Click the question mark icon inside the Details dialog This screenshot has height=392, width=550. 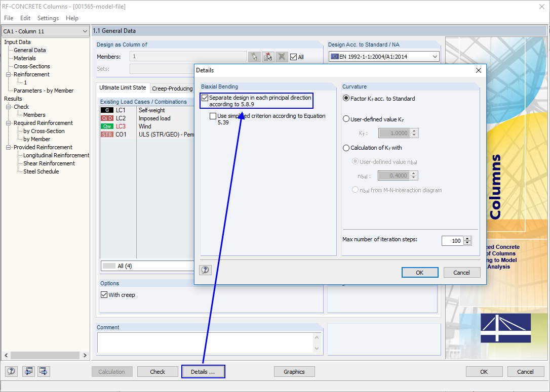(205, 270)
